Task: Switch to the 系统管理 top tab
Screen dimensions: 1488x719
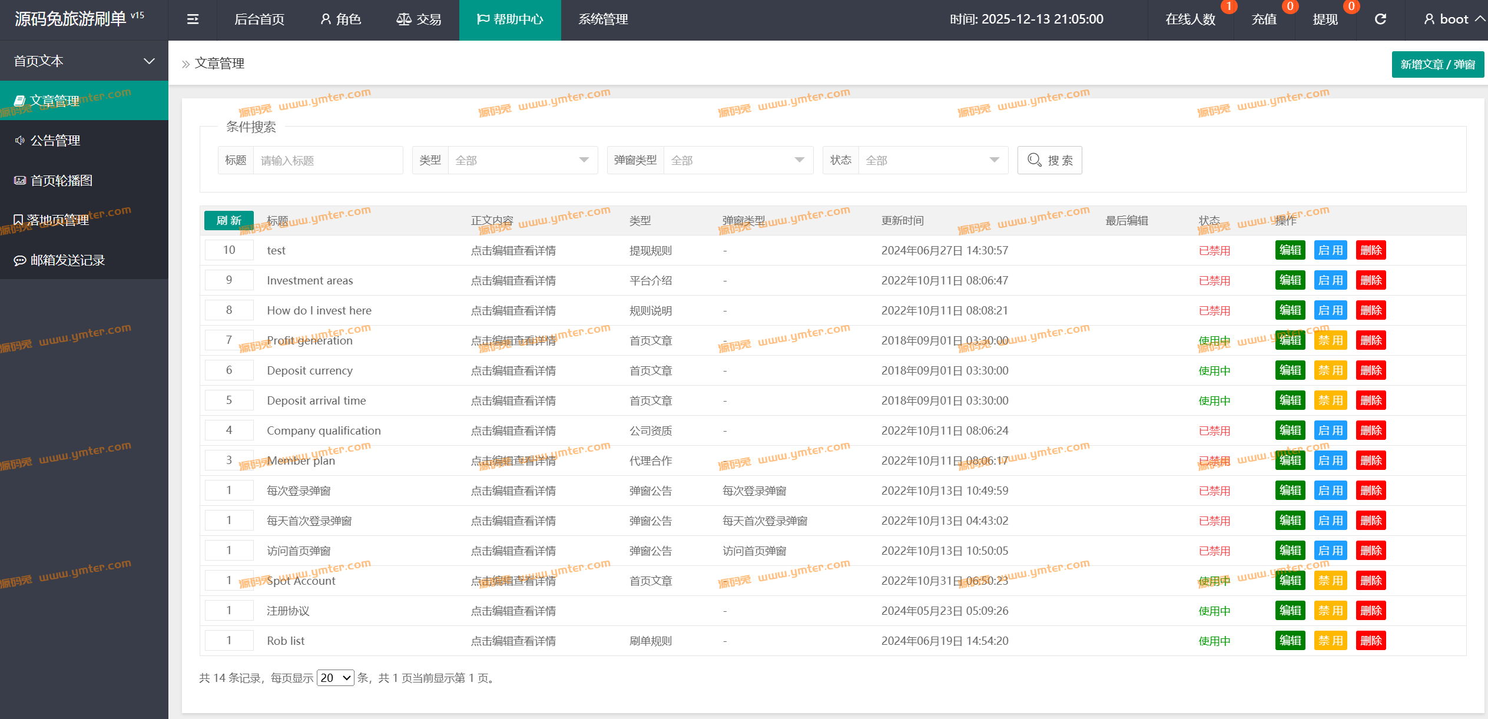Action: (603, 19)
